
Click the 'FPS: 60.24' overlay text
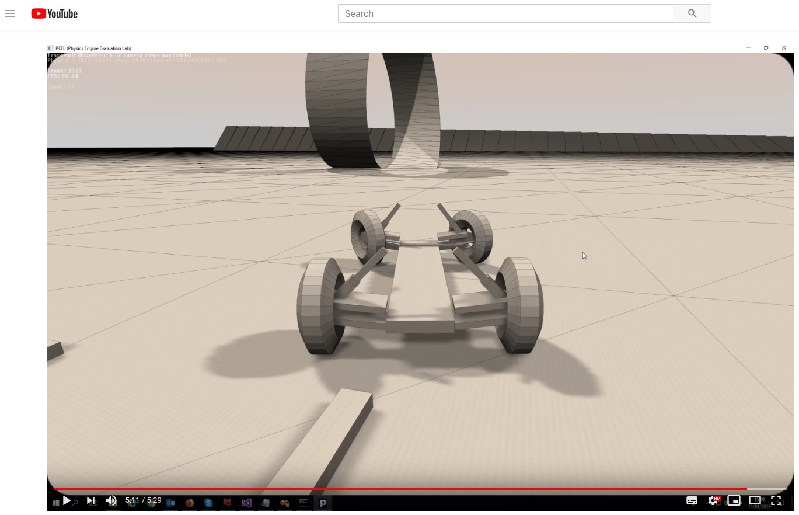point(63,76)
